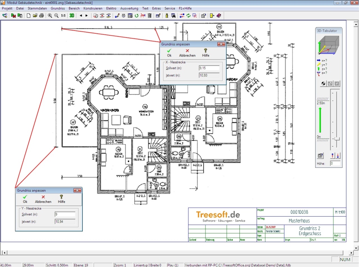This screenshot has height=267, width=359.
Task: Open the book help icon in toolbar
Action: 219,15
